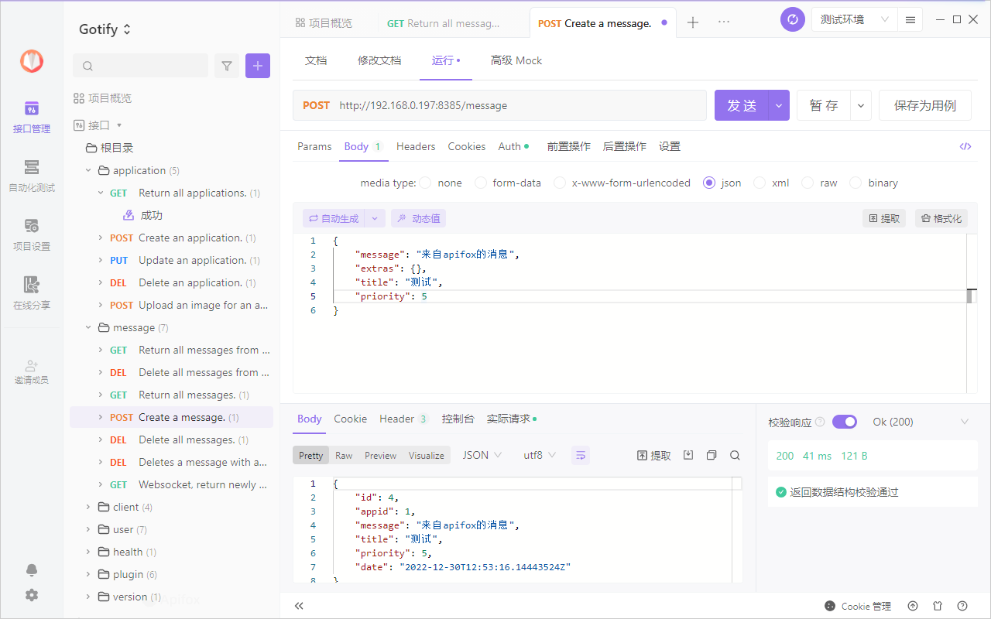Screen dimensions: 991x619
Task: Collapse the application folder
Action: (x=88, y=170)
